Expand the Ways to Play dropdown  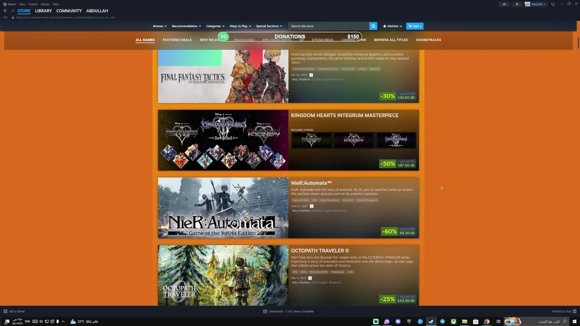click(x=240, y=26)
